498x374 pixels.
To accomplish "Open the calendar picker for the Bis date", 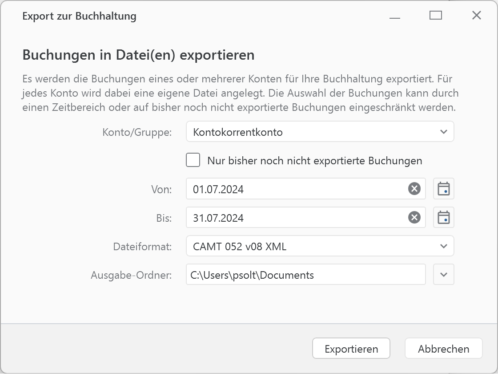I will pos(443,217).
